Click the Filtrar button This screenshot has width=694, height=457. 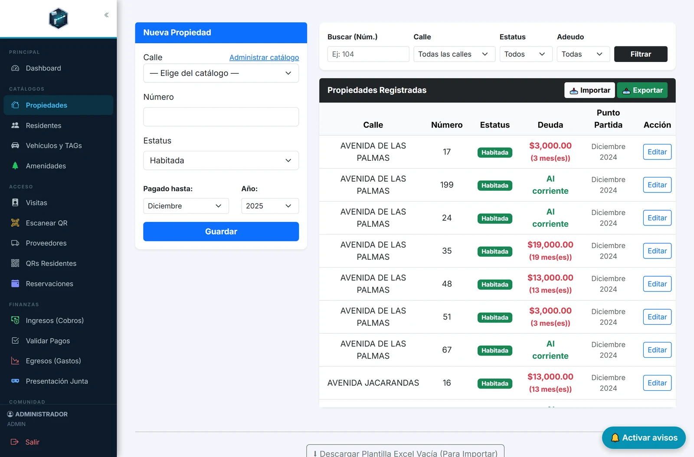pyautogui.click(x=641, y=54)
